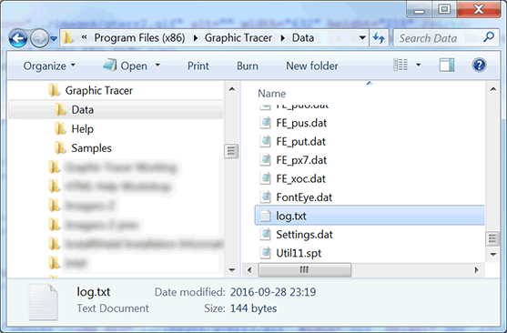Click Print in the toolbar
Viewport: 507px width, 333px height.
click(x=198, y=66)
